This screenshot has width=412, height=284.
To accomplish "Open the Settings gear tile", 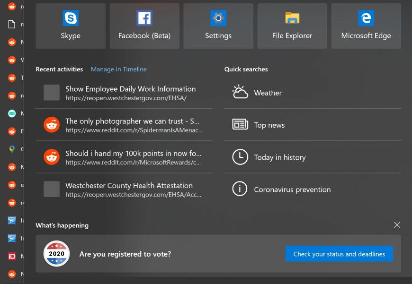I will click(x=218, y=26).
